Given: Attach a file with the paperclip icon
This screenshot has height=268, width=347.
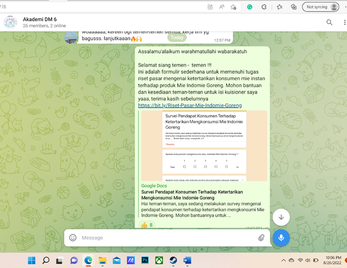Looking at the screenshot, I should click(x=261, y=238).
